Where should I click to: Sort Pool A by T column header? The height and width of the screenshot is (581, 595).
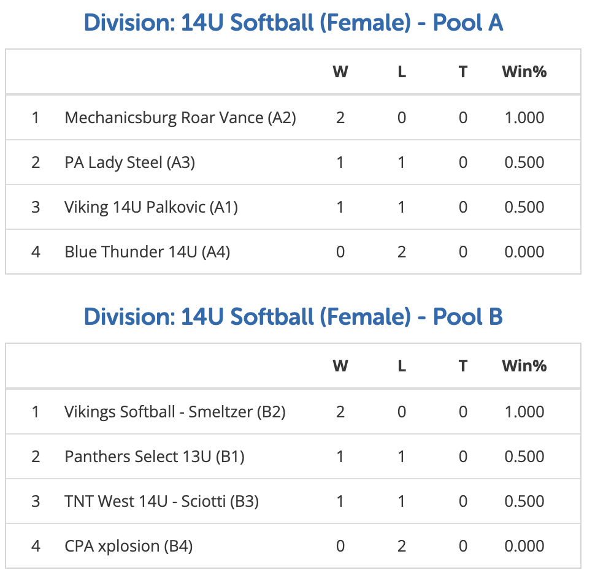click(x=463, y=72)
